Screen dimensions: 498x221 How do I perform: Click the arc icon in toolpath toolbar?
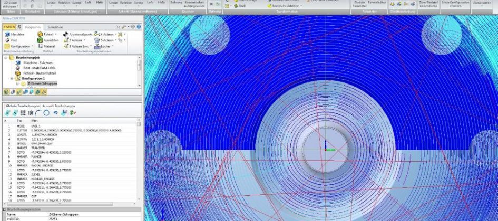(x=38, y=113)
